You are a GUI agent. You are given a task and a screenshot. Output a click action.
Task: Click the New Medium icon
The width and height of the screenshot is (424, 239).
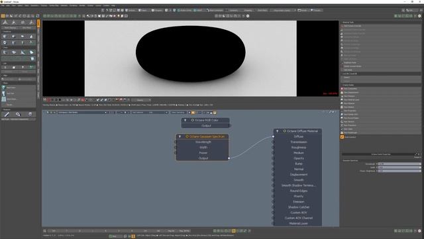pos(342,107)
